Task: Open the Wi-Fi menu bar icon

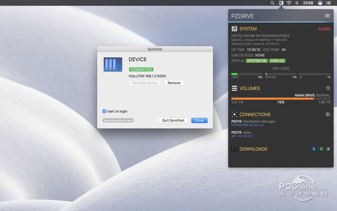Action: pos(289,3)
